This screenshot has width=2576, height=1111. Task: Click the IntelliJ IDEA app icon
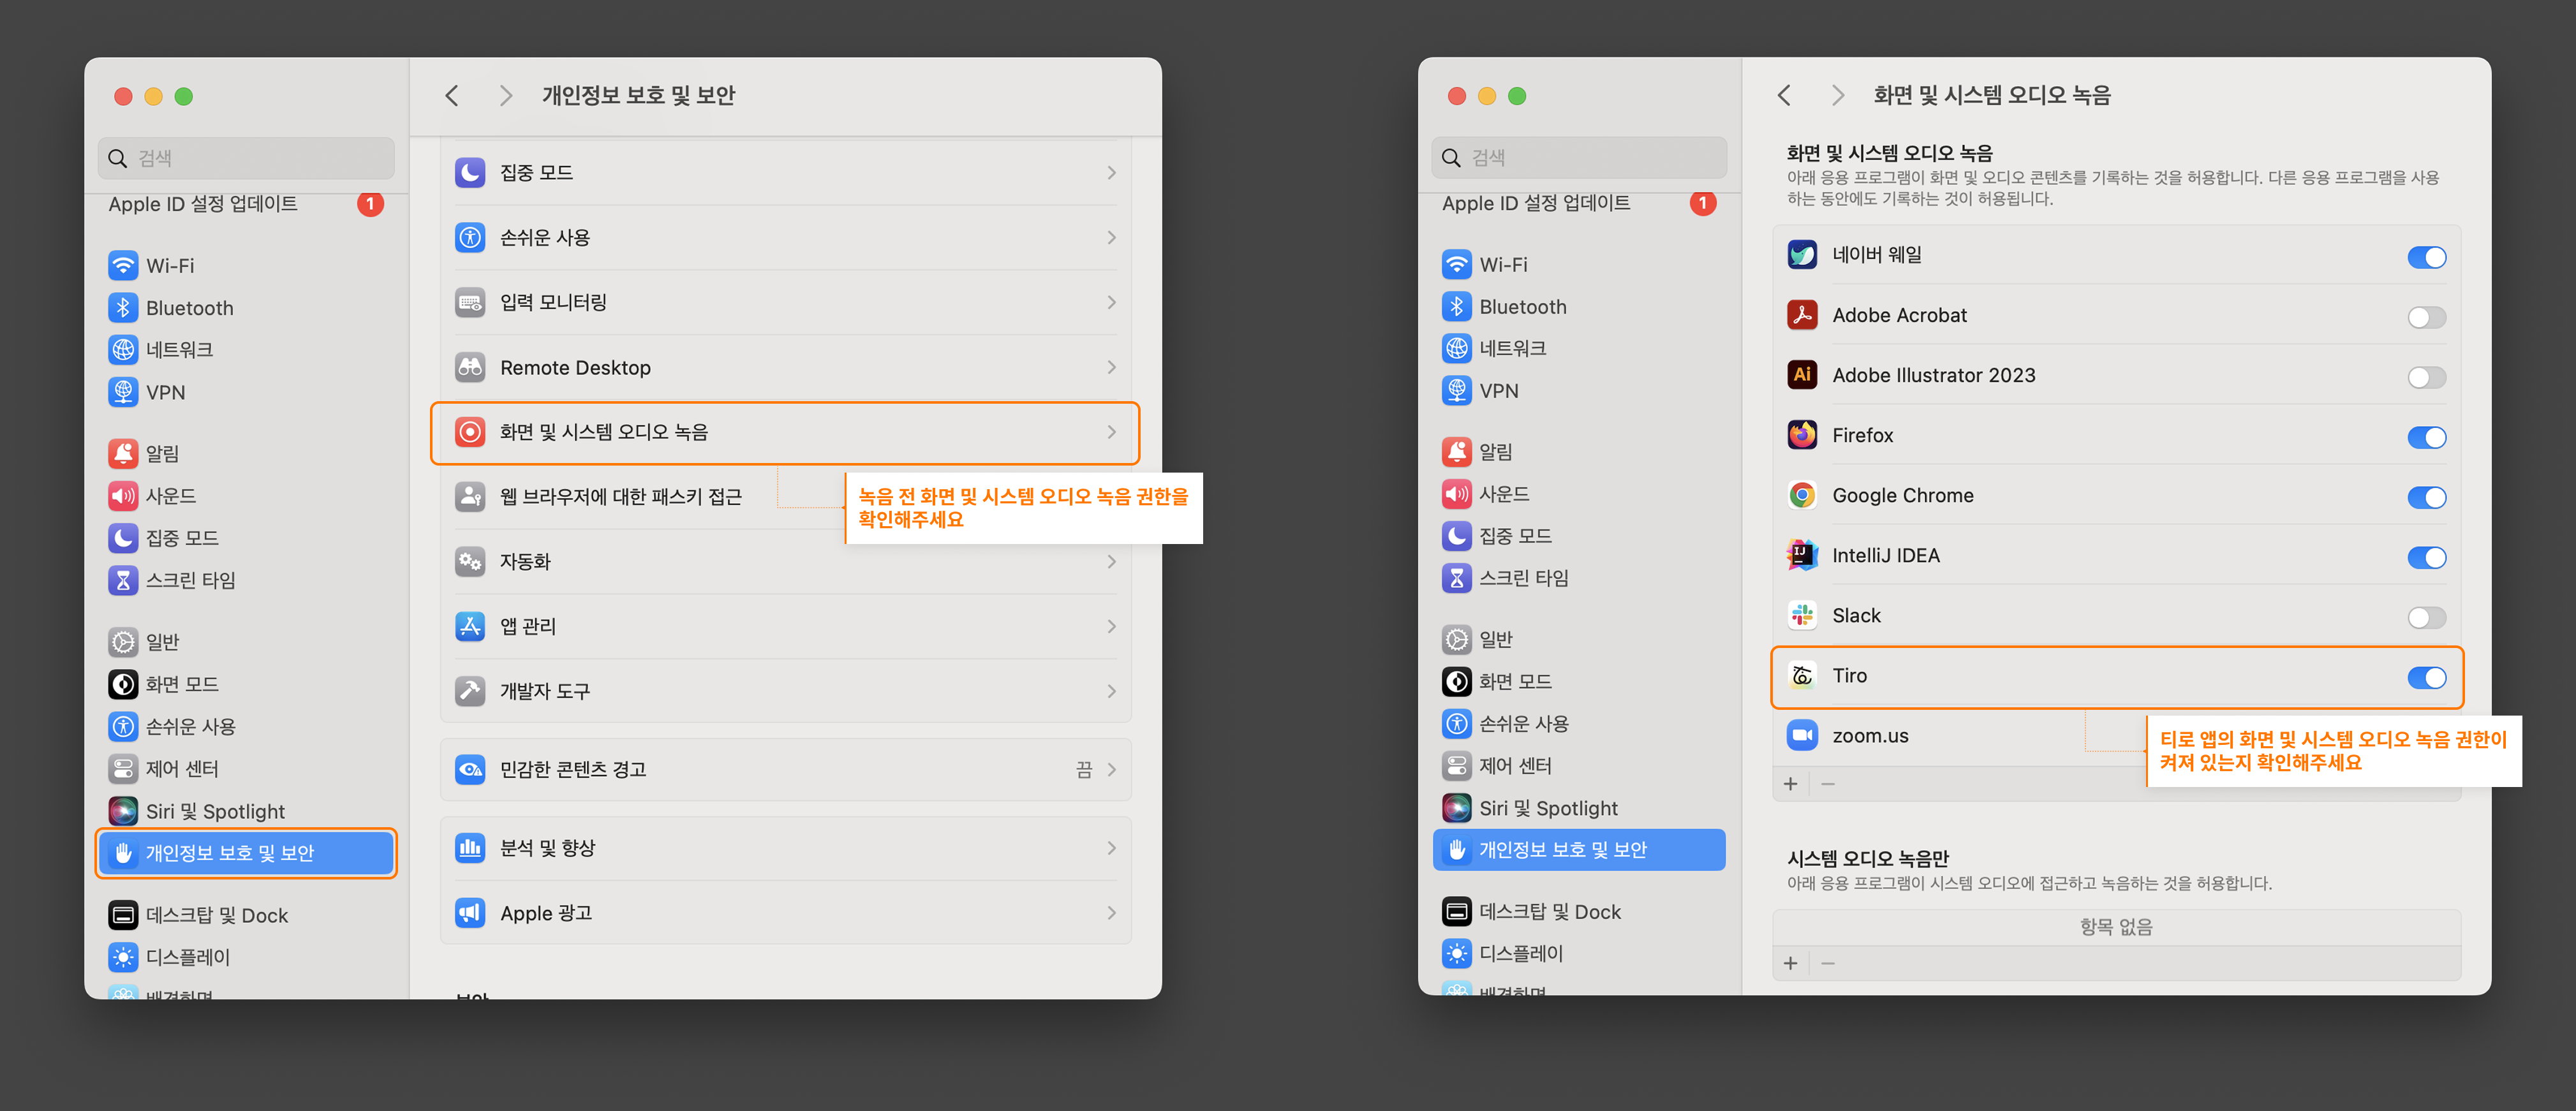[x=1802, y=555]
